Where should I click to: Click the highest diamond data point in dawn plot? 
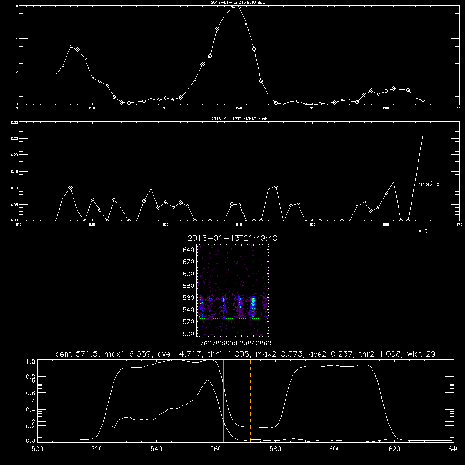(x=239, y=7)
